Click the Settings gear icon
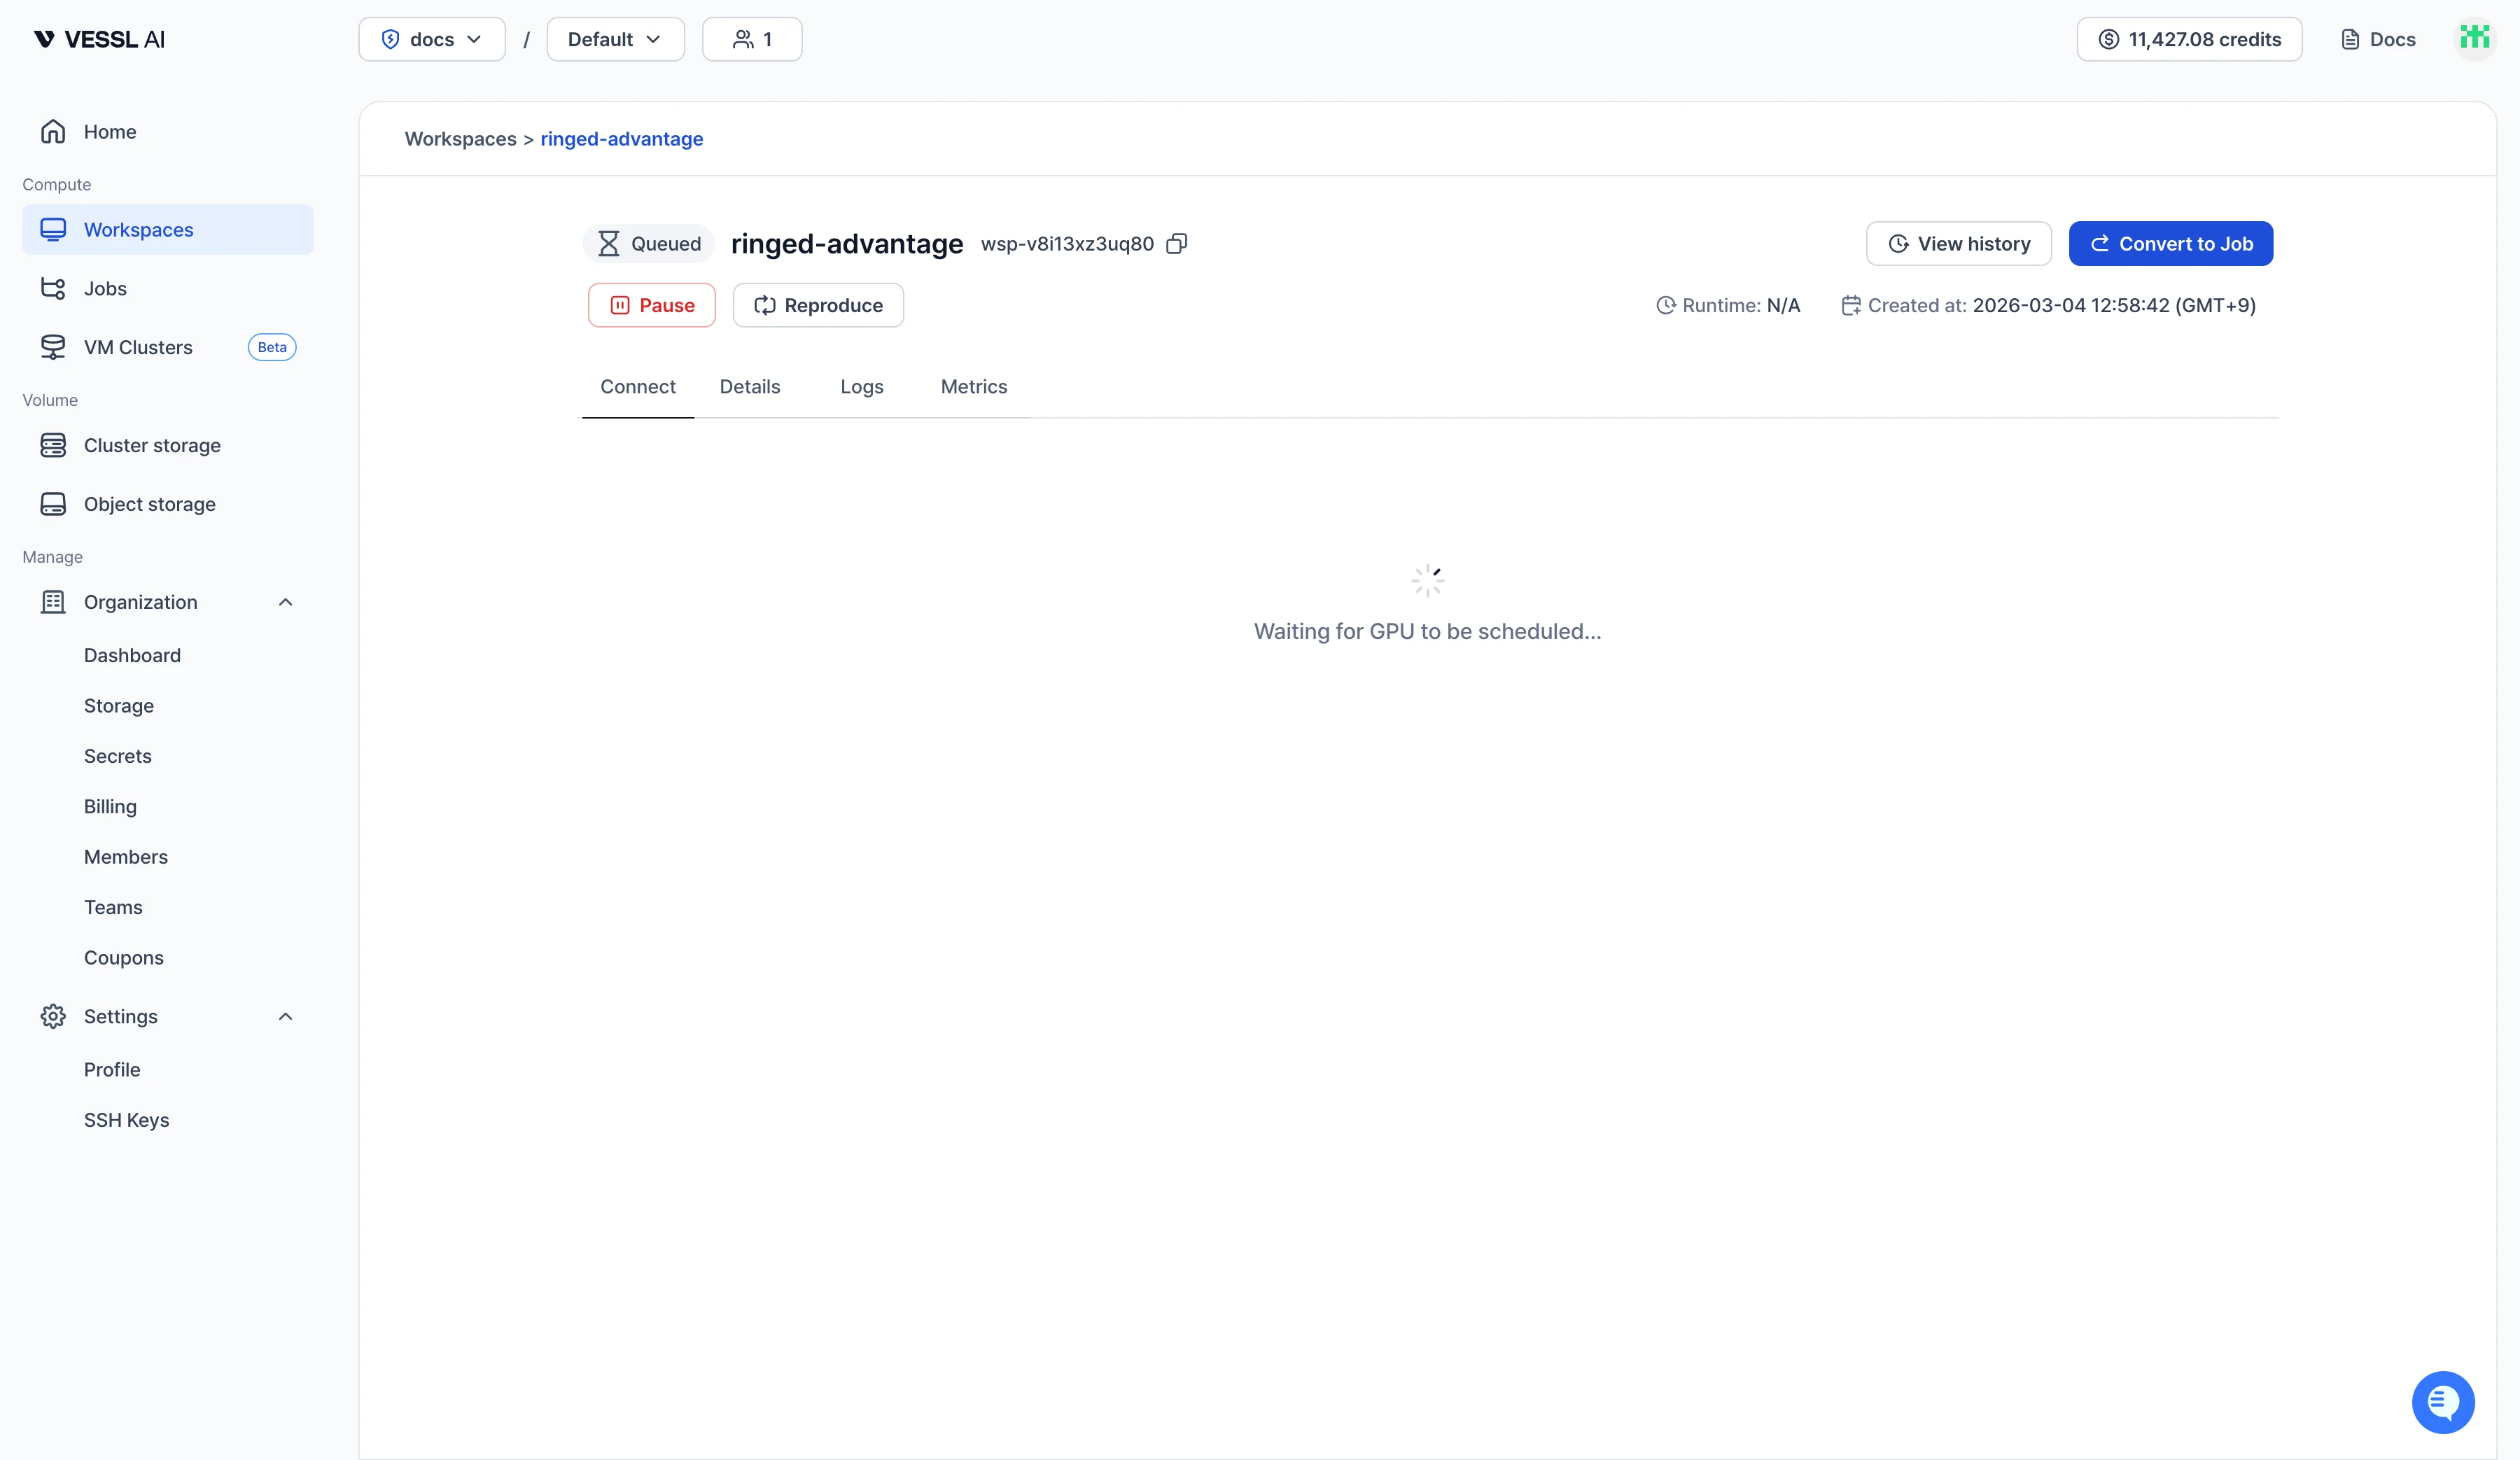This screenshot has height=1460, width=2520. pos(53,1016)
